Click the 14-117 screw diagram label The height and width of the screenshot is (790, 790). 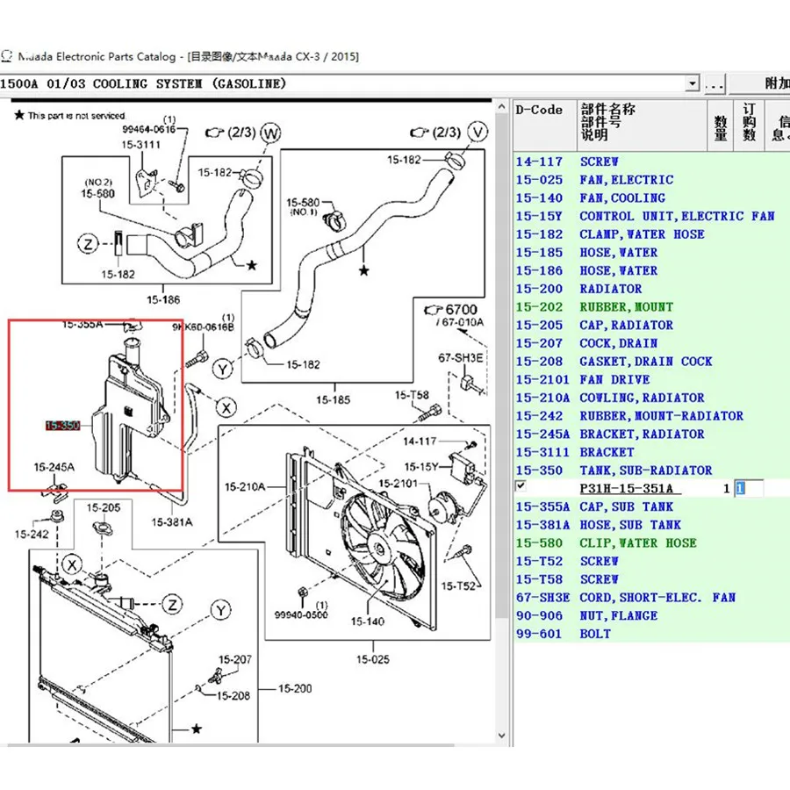pyautogui.click(x=420, y=442)
